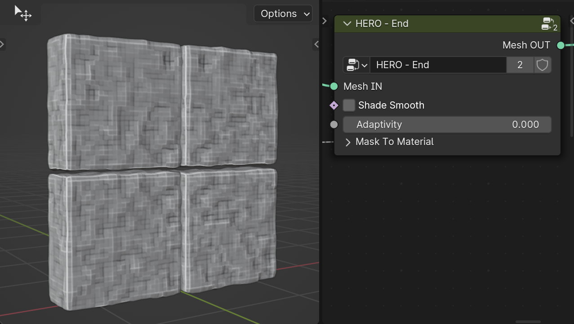Click the Shade Smooth label
The width and height of the screenshot is (574, 324).
click(391, 105)
